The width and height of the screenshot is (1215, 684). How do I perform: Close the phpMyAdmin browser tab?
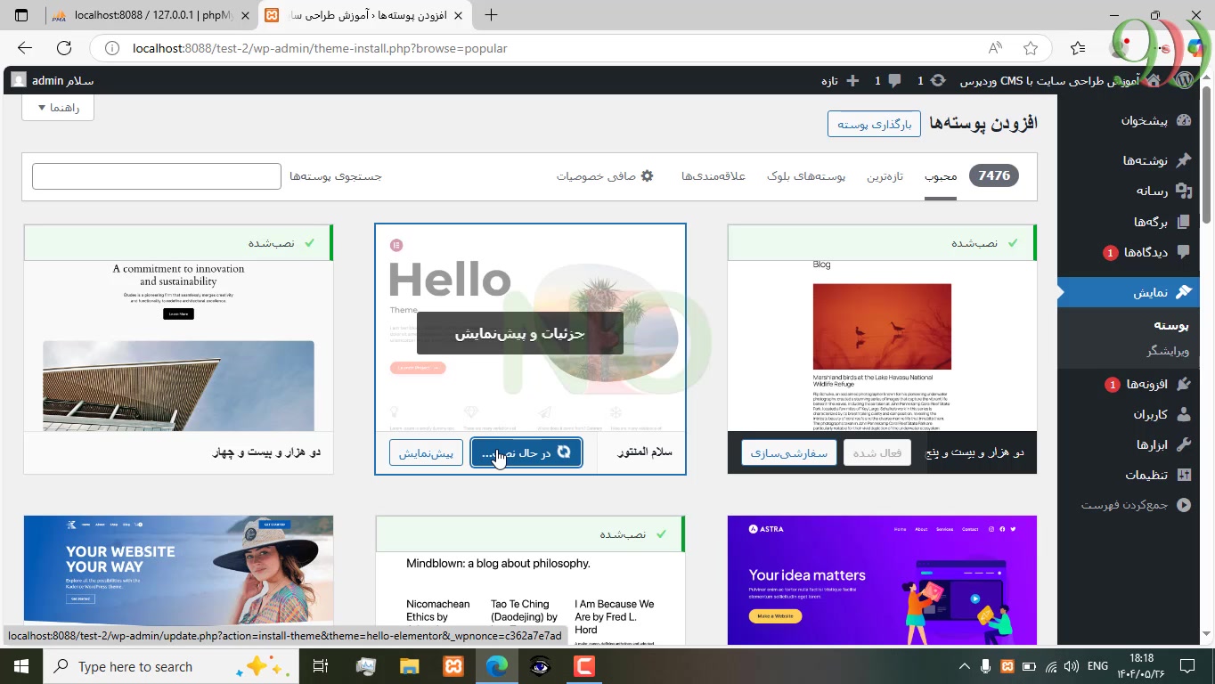click(245, 15)
